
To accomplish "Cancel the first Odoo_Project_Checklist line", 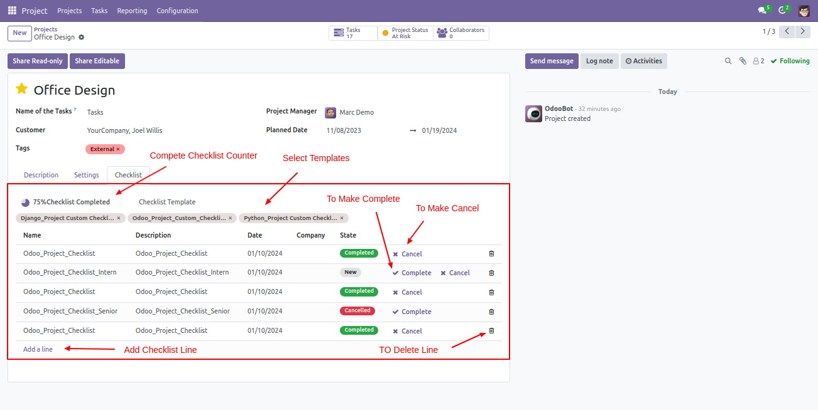I will (407, 254).
